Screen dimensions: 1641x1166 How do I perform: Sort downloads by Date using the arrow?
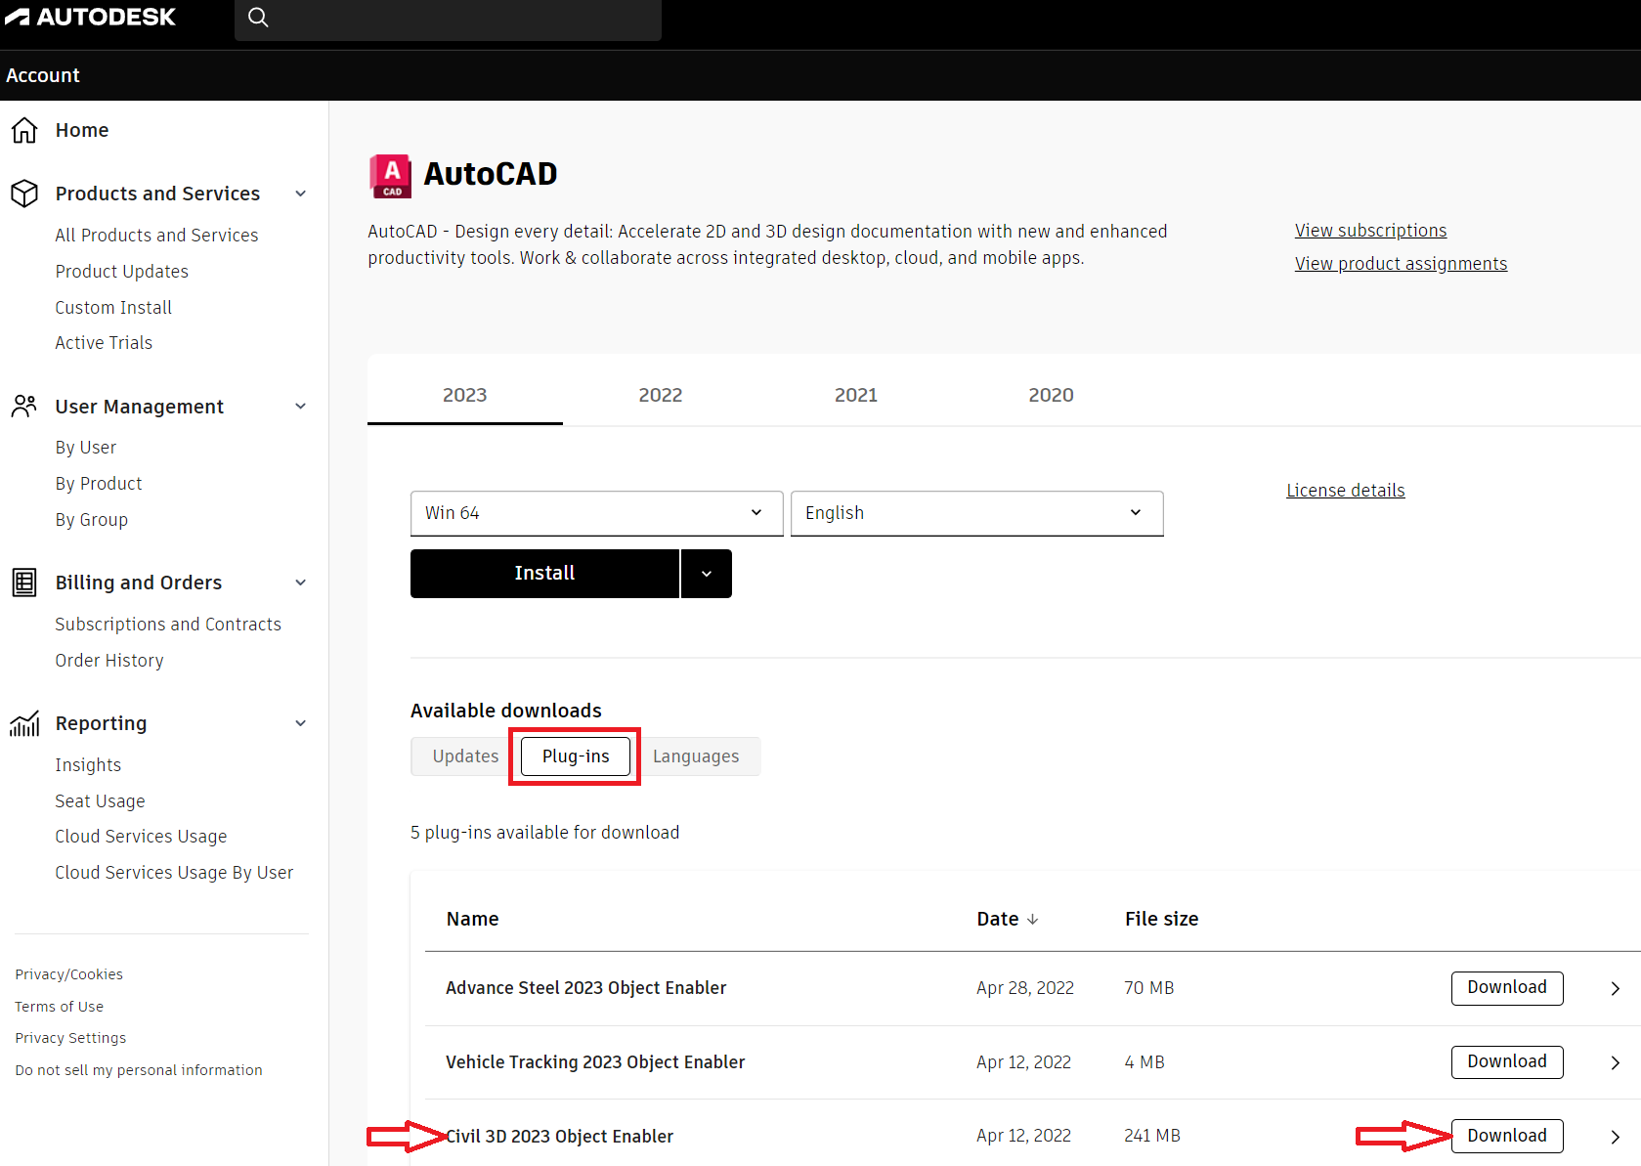[x=1033, y=919]
